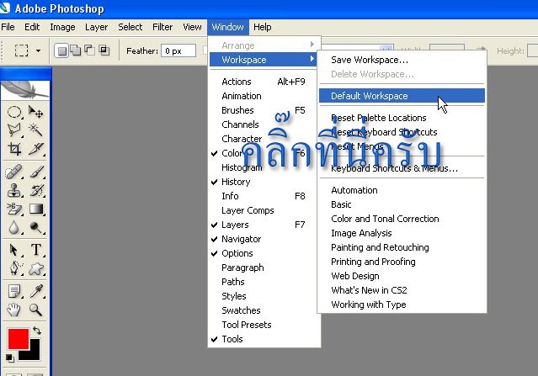Open tool preset picker dropdown arrow

coord(38,51)
